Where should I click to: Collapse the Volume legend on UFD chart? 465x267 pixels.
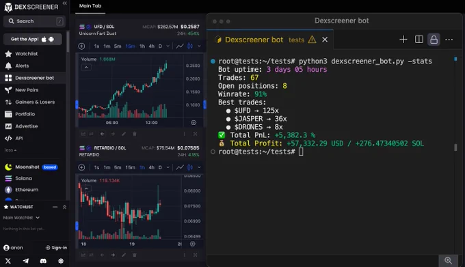point(86,67)
